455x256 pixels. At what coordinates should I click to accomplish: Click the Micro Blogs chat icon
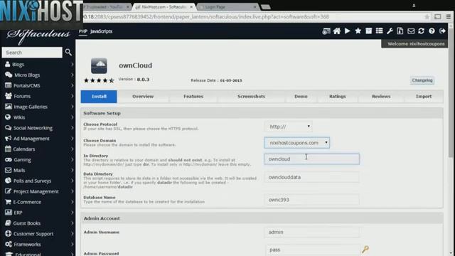(x=9, y=75)
